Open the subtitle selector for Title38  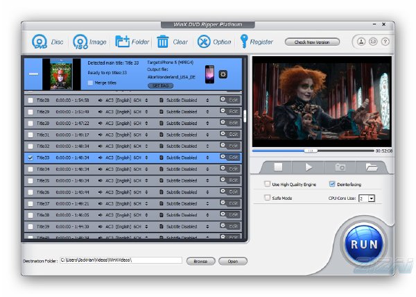coord(207,215)
